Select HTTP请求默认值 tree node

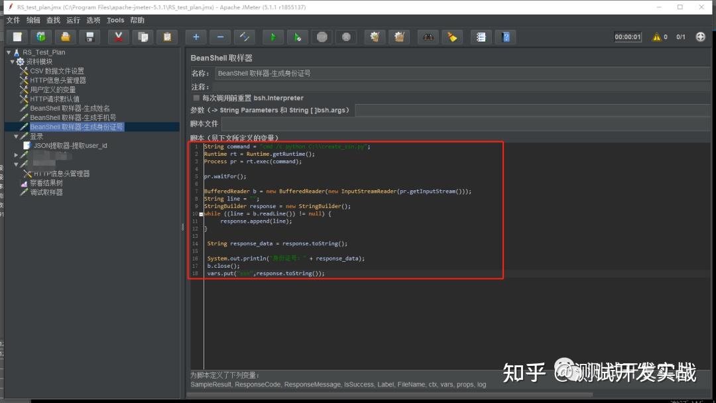[54, 99]
